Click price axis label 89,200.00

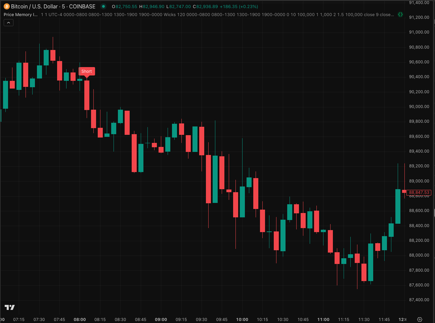419,166
